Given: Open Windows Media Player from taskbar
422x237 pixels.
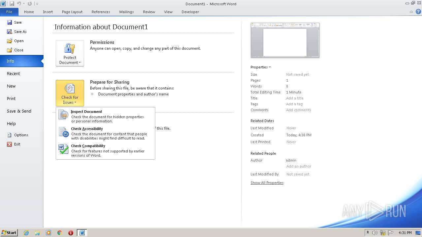Looking at the screenshot, I should (x=48, y=233).
